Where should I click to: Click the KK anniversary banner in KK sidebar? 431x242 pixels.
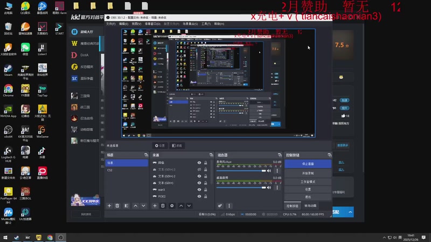pos(86,200)
